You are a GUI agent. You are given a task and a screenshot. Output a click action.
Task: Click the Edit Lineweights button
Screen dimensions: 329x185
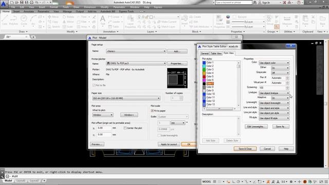point(256,127)
